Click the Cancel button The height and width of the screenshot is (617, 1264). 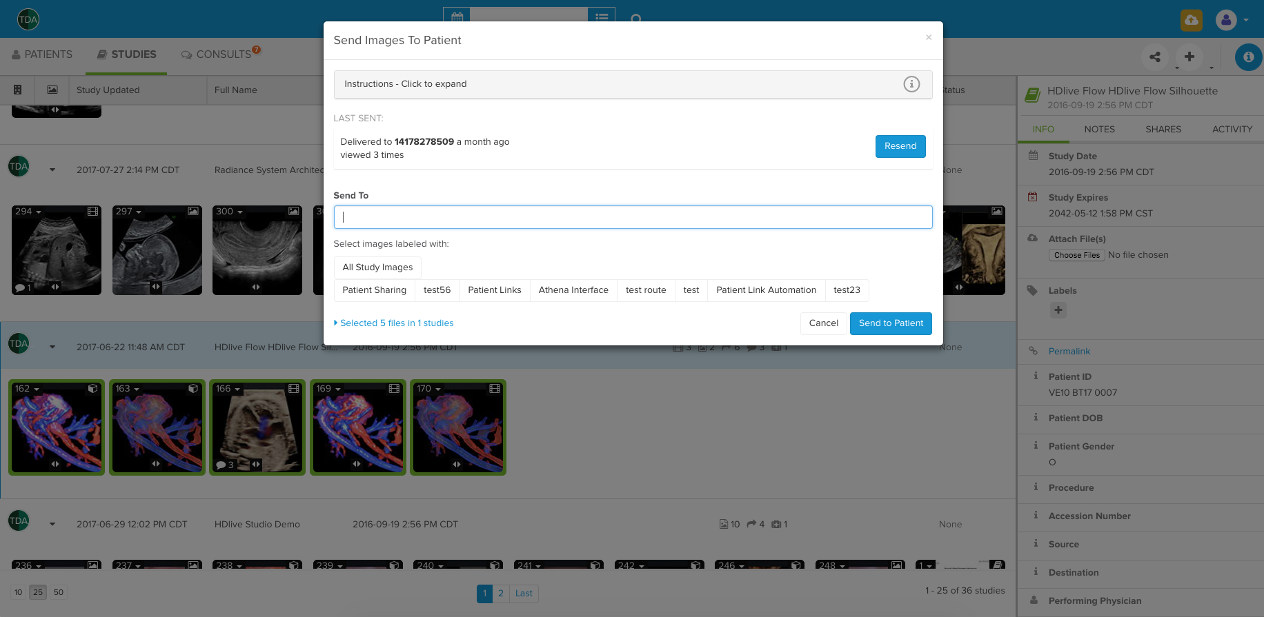[x=824, y=323]
